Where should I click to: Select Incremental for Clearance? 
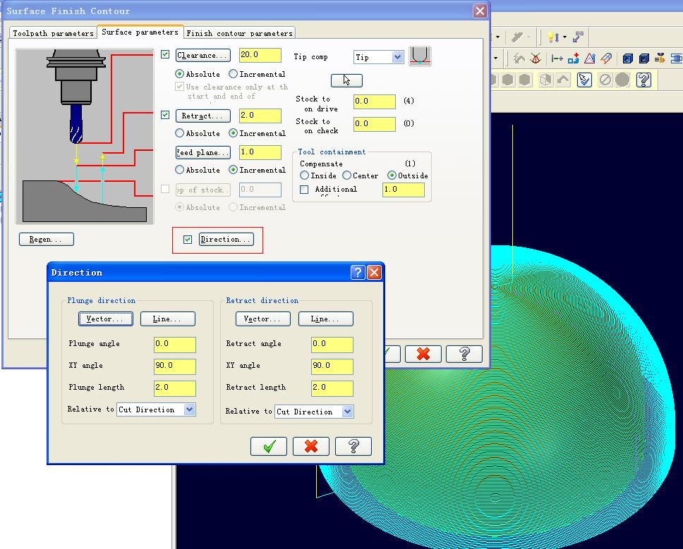(x=233, y=74)
